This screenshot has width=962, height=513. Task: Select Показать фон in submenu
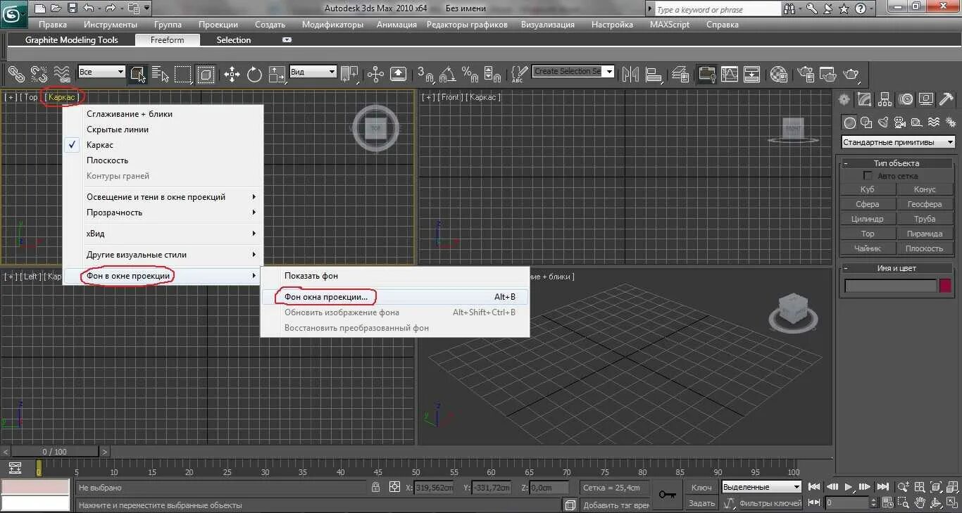394,276
